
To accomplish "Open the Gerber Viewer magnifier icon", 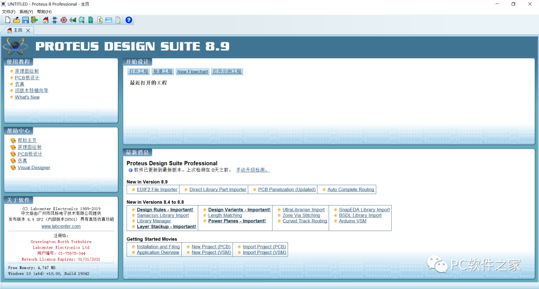I will (x=81, y=20).
